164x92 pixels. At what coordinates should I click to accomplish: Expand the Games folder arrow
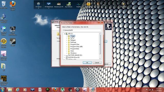[67, 36]
